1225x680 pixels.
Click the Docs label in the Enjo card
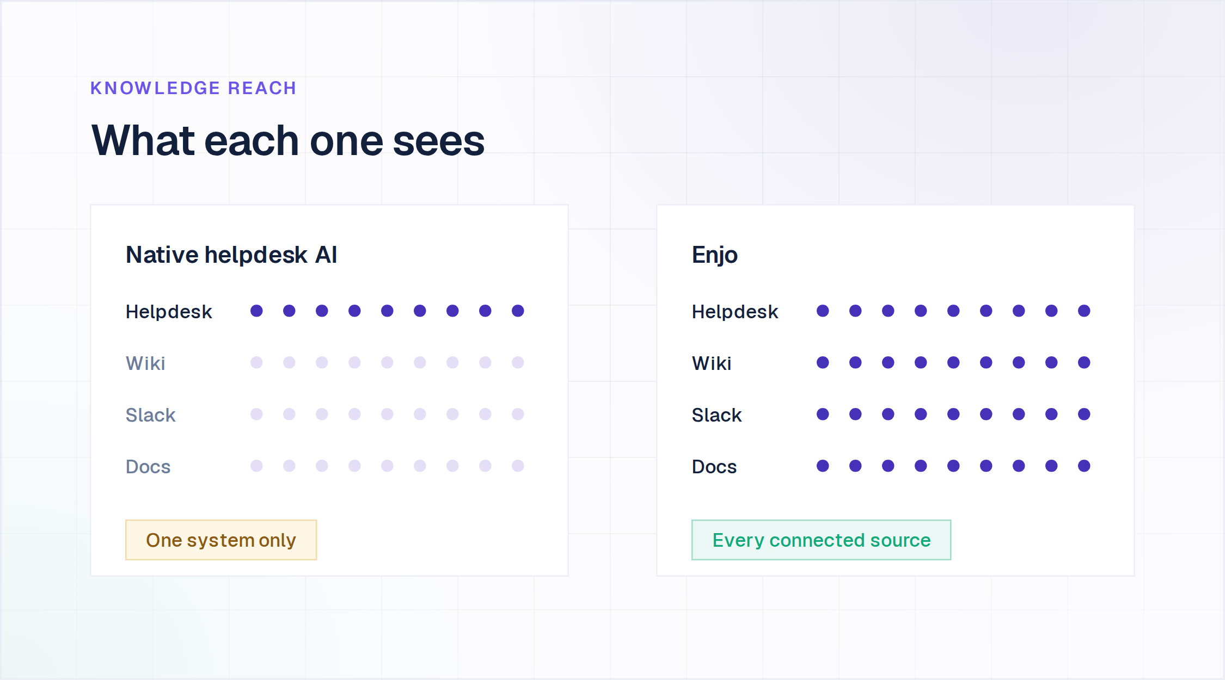coord(714,467)
